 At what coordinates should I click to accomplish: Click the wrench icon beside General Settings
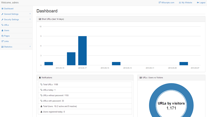pos(2,14)
